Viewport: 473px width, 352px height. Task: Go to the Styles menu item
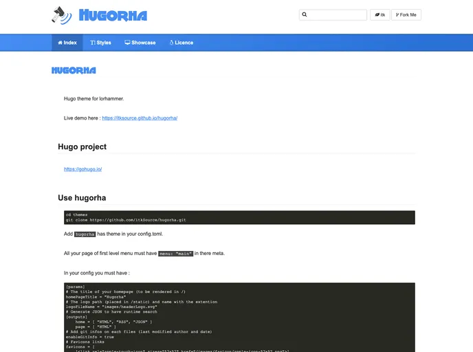point(100,43)
